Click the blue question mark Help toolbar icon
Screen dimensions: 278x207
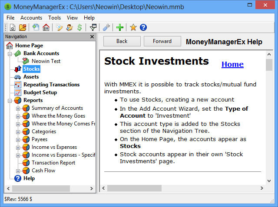click(143, 27)
